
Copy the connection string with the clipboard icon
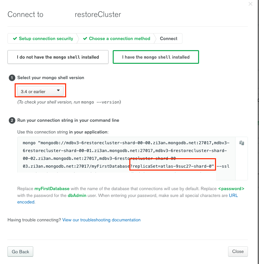pyautogui.click(x=242, y=143)
